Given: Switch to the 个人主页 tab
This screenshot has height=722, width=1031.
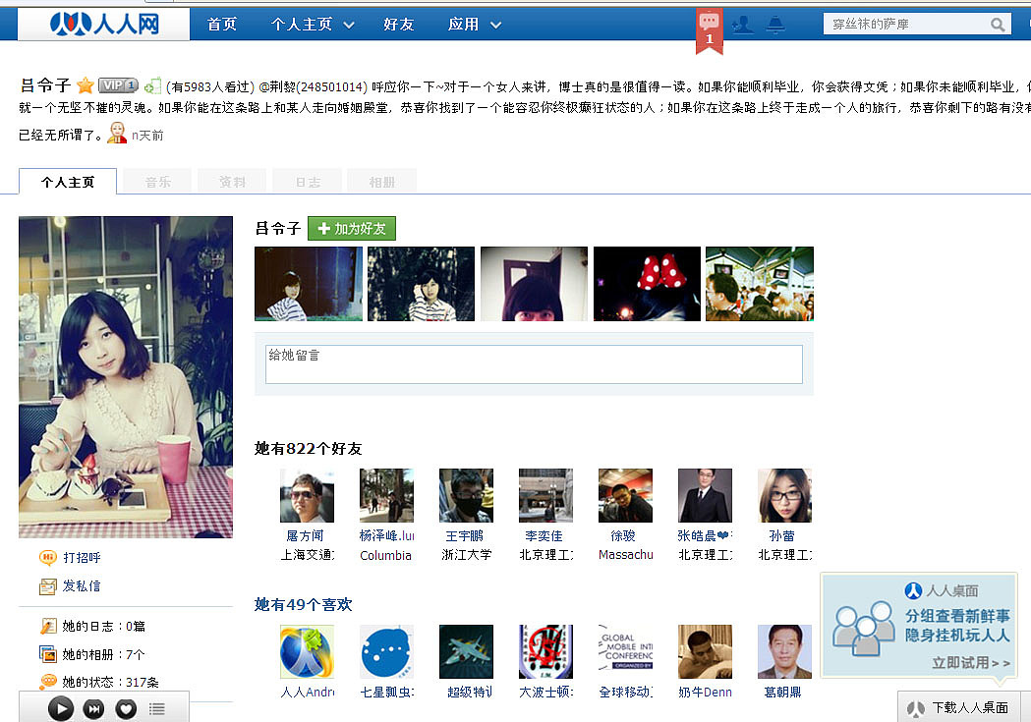Looking at the screenshot, I should point(68,182).
